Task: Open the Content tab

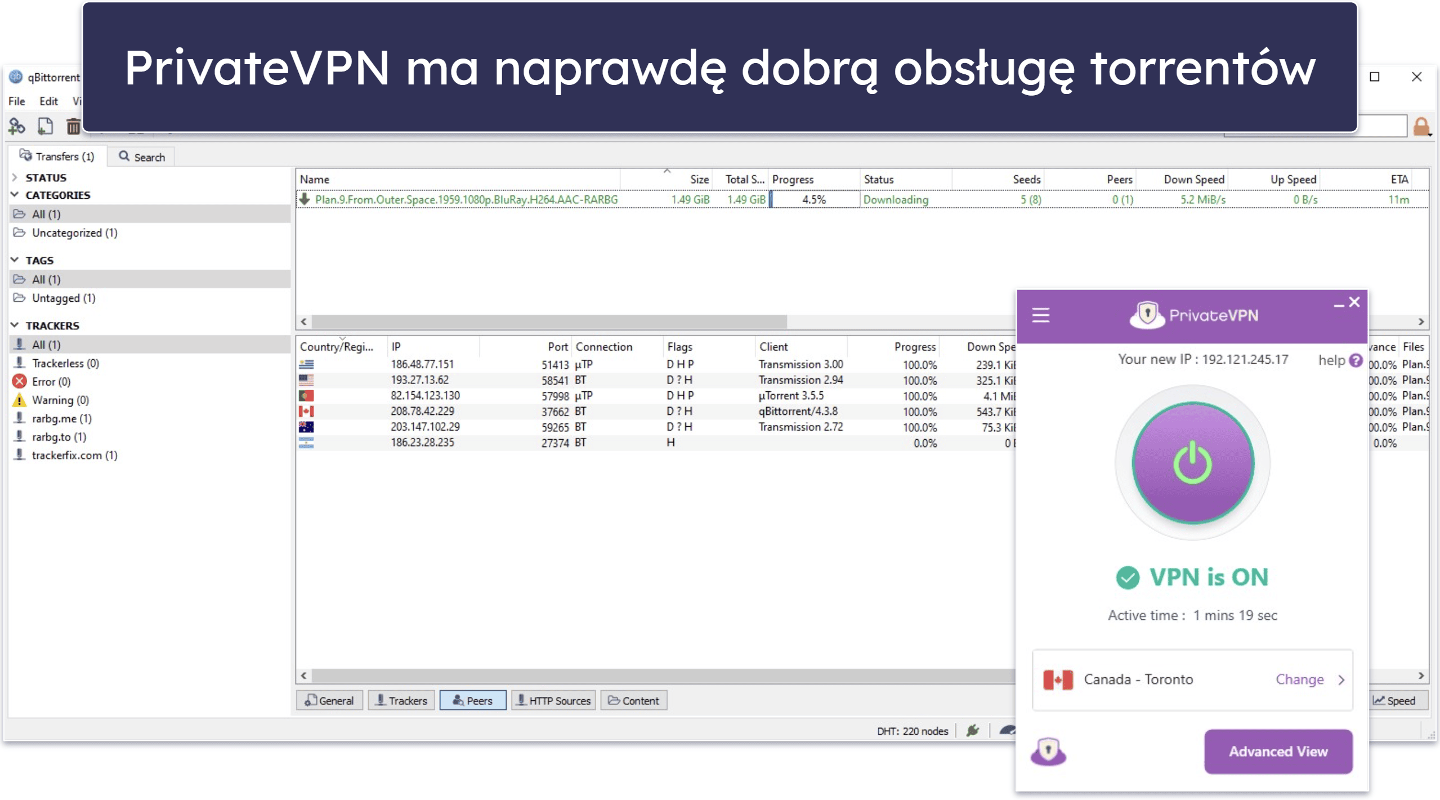Action: click(634, 701)
